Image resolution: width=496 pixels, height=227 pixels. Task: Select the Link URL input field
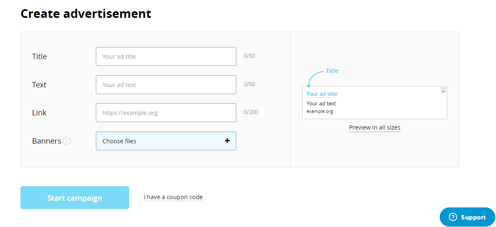tap(166, 113)
